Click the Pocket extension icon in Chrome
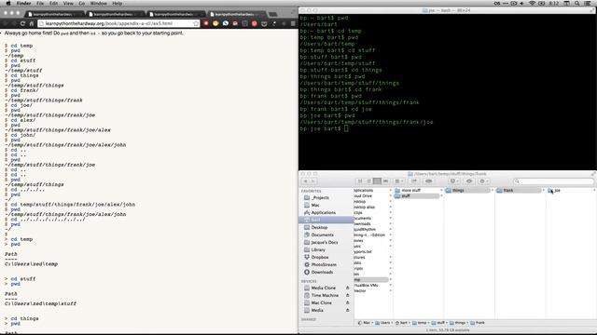Screen dimensions: 597x335 tap(264, 23)
